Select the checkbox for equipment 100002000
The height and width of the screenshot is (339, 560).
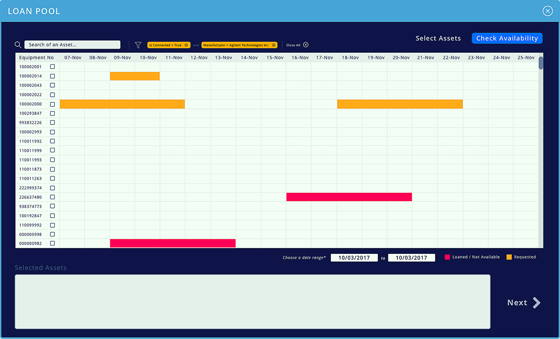tap(52, 104)
